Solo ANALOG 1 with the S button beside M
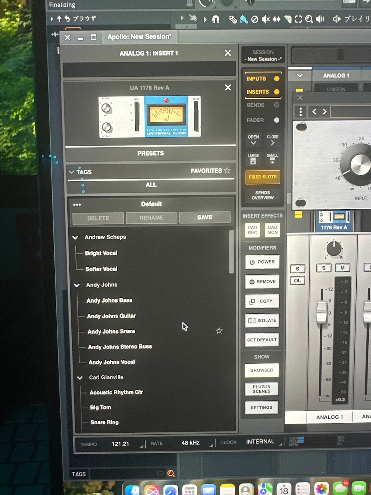The width and height of the screenshot is (371, 495). [x=324, y=267]
